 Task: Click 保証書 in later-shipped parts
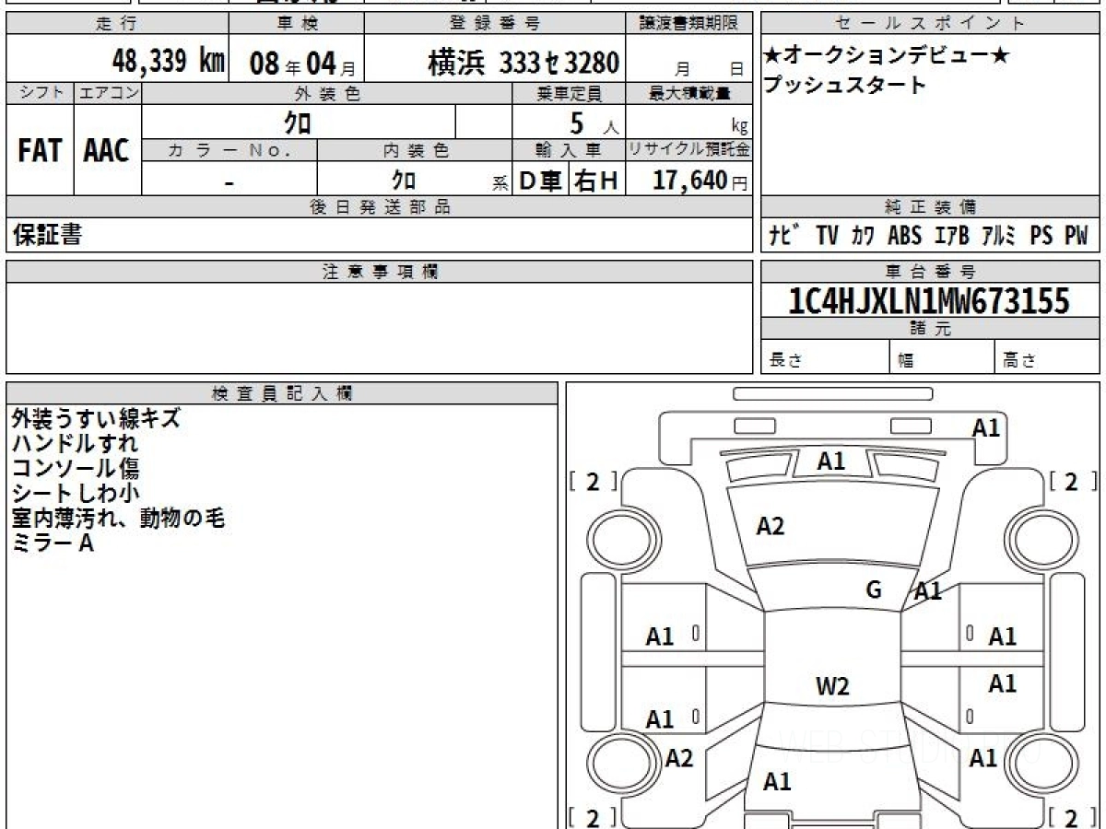click(47, 235)
